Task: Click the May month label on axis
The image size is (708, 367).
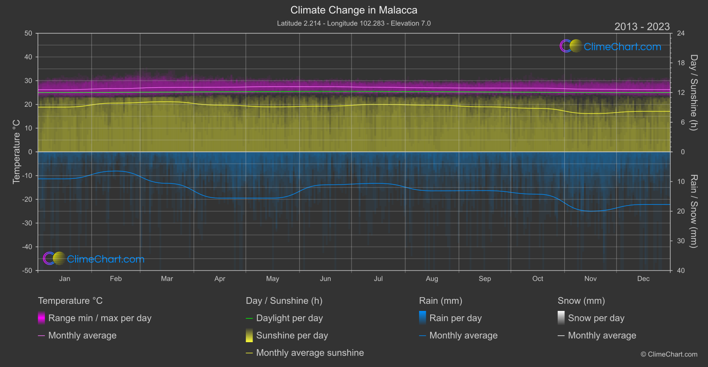Action: click(272, 278)
